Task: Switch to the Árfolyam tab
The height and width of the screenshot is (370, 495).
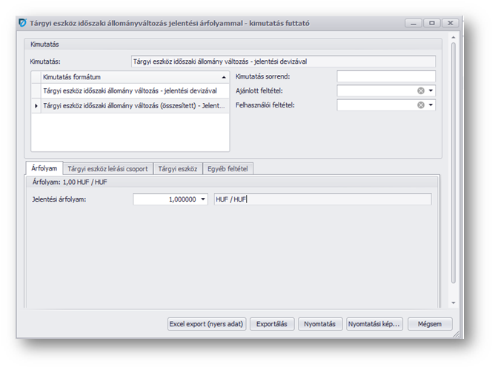Action: [44, 169]
